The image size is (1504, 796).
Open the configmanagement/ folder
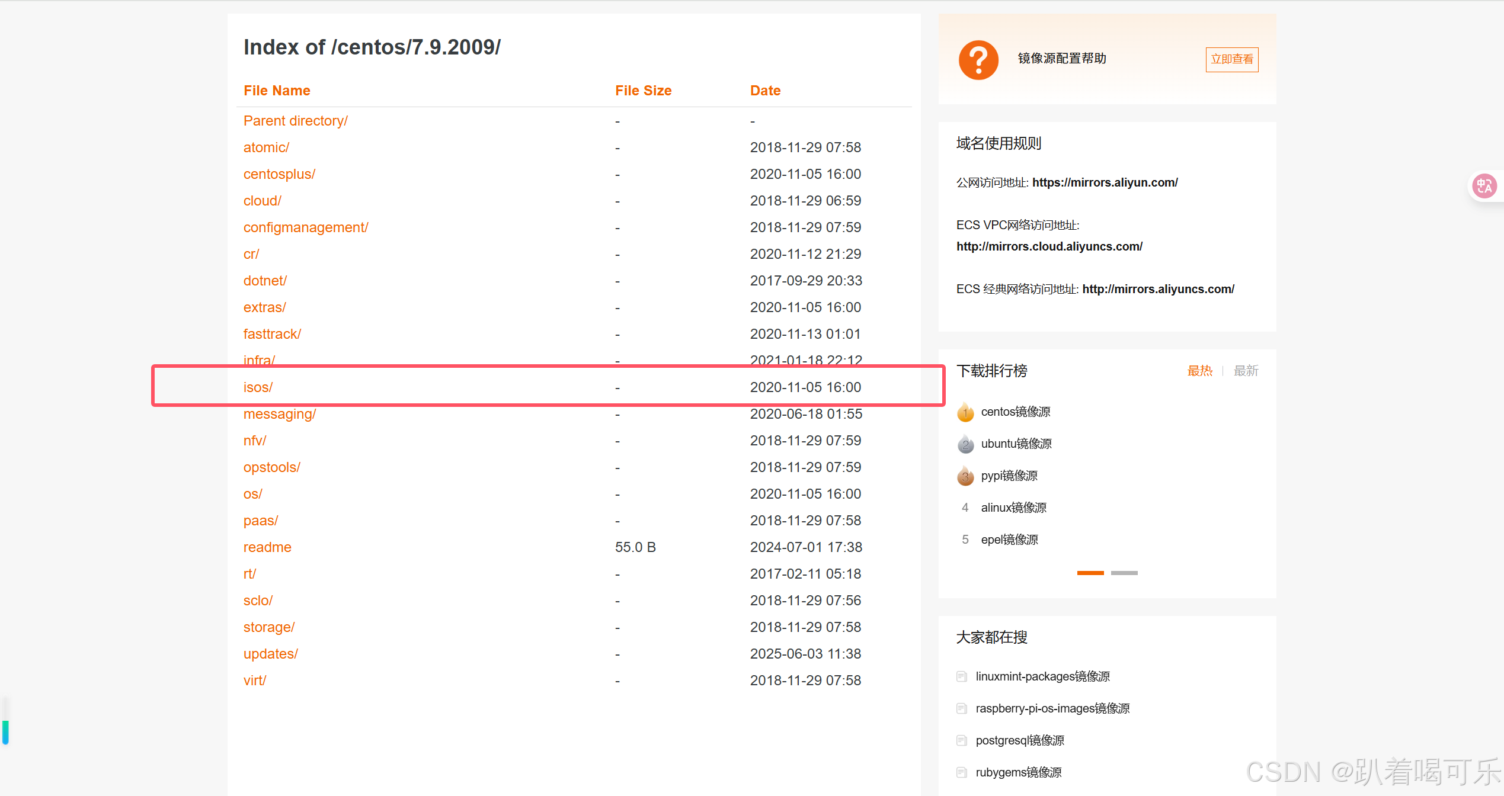point(306,227)
